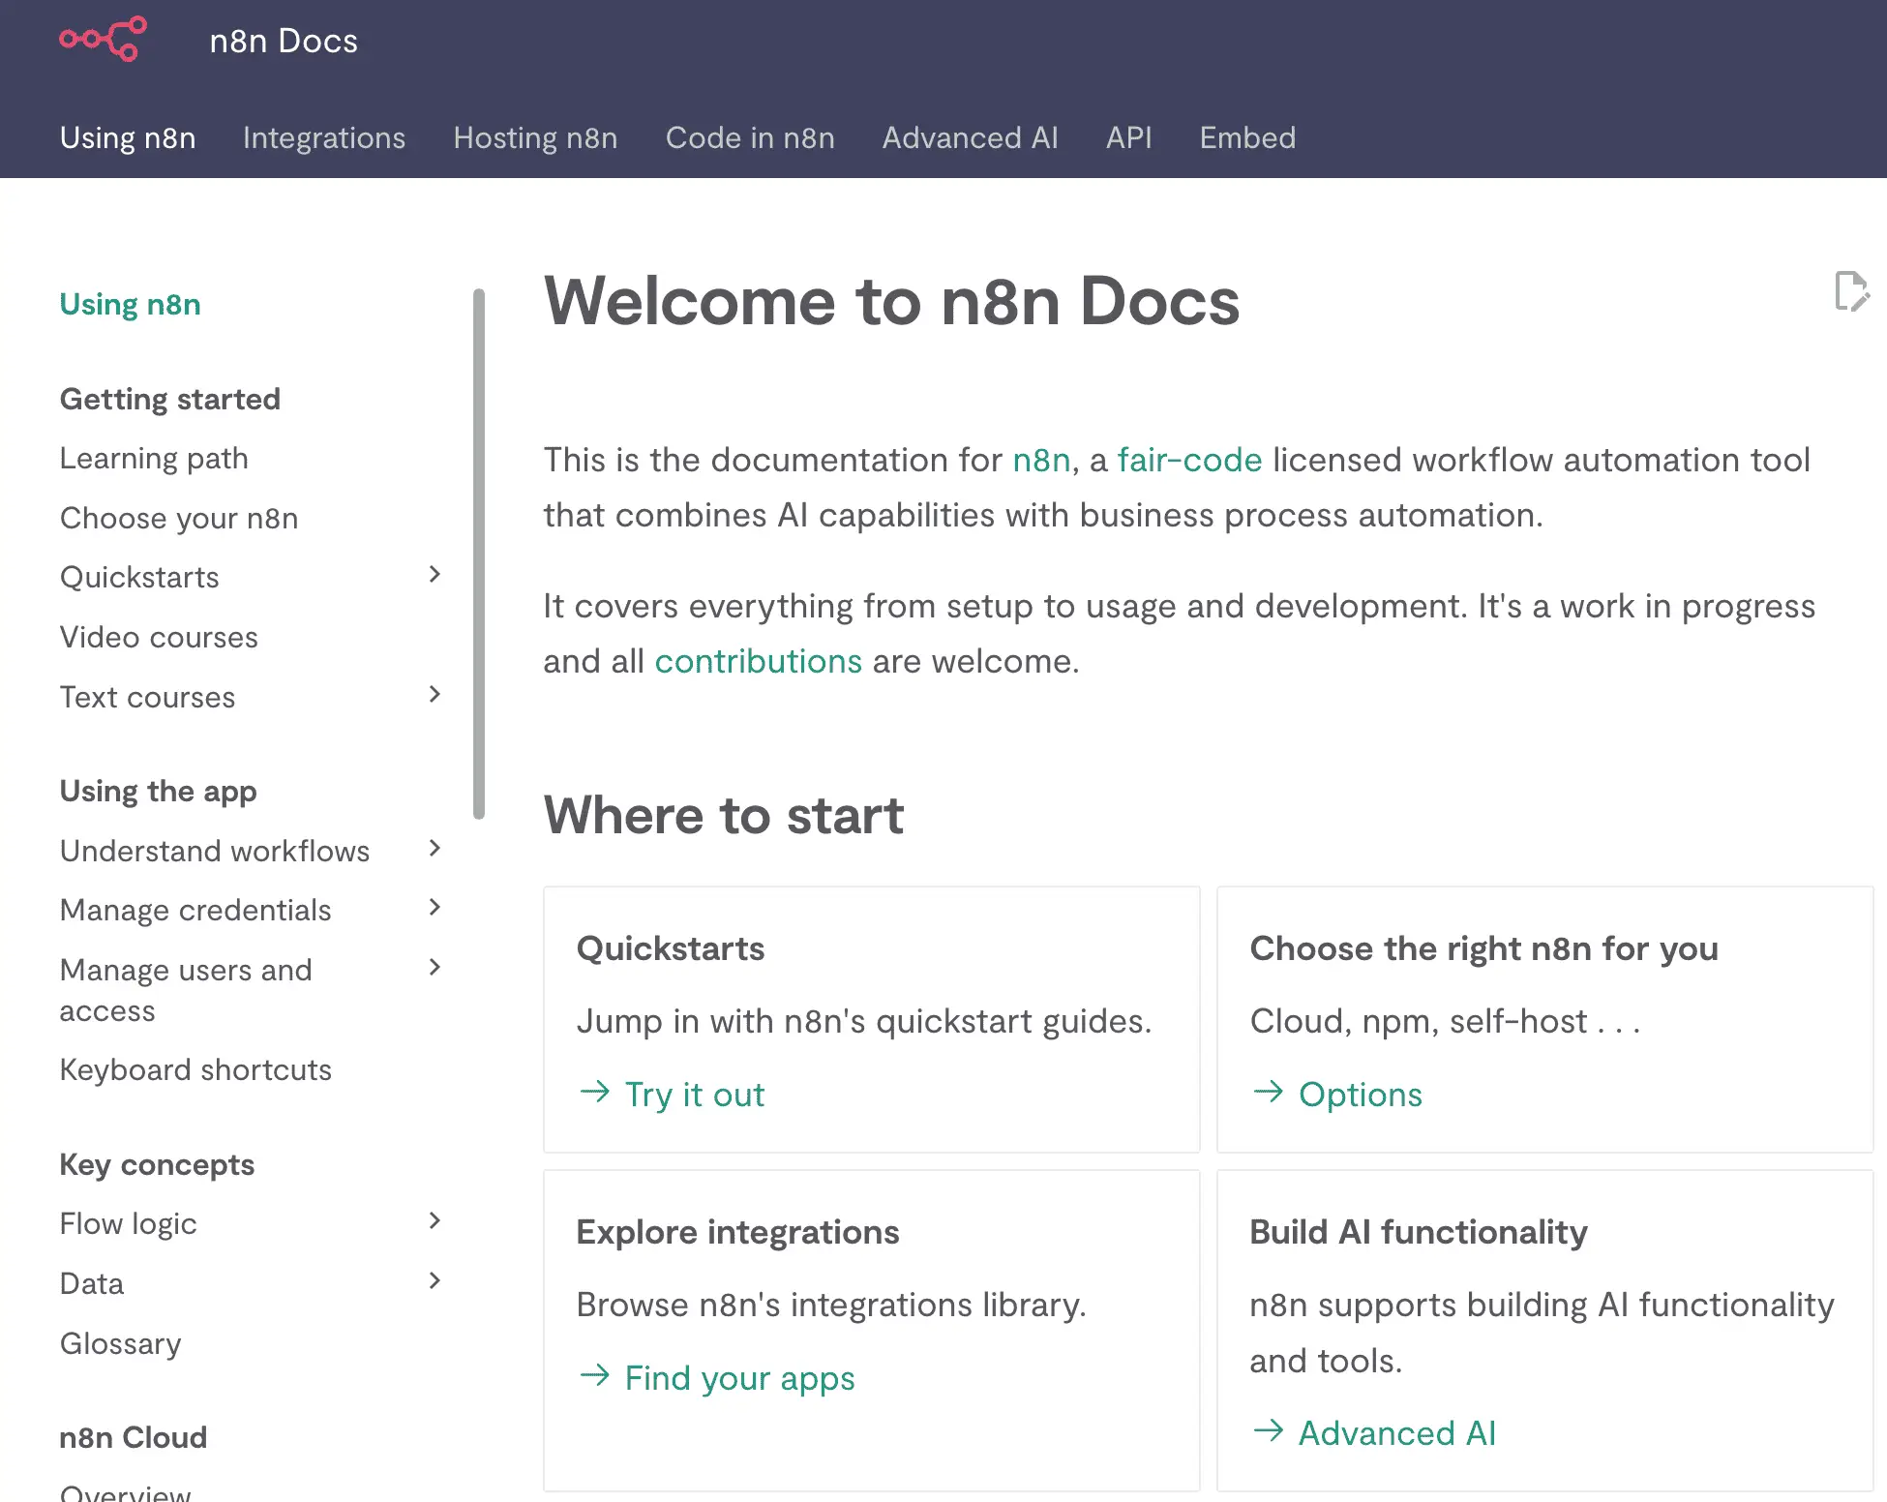Expand the Data sidebar chevron
The image size is (1887, 1502).
click(x=434, y=1281)
